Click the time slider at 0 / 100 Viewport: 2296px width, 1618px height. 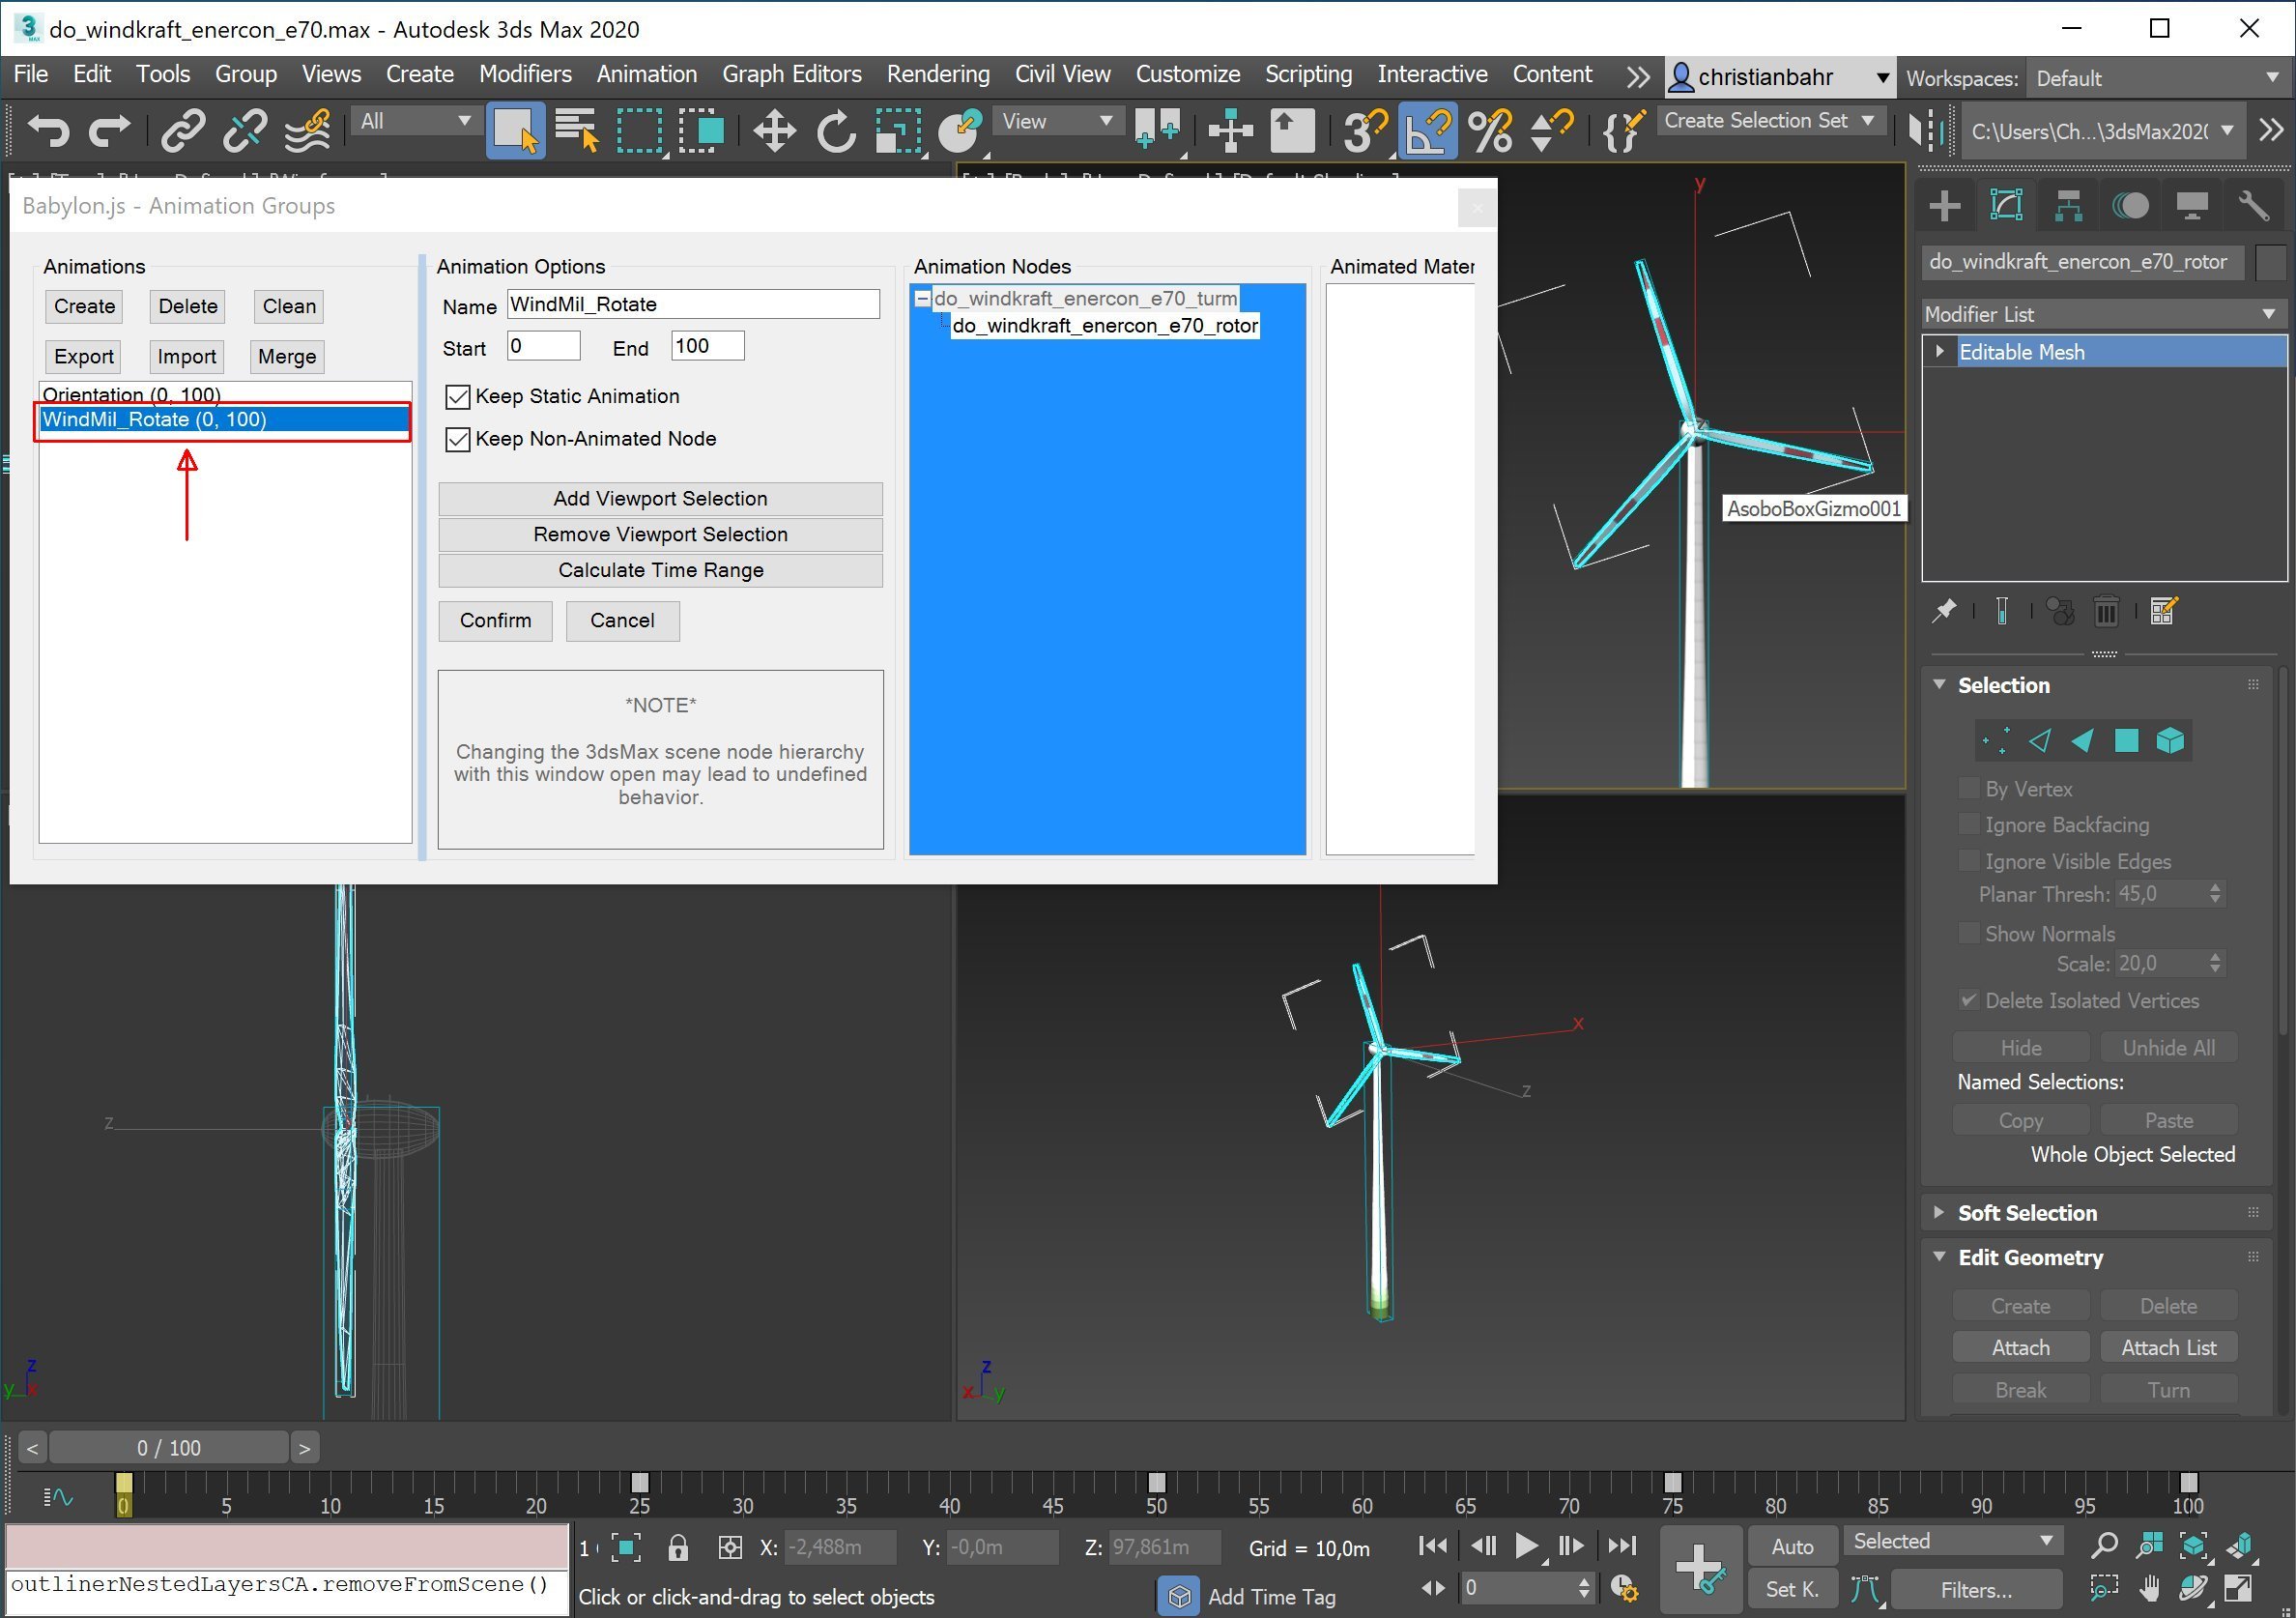tap(169, 1448)
